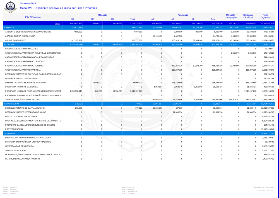
Task: Click the Total Orçamento column header
Action: tap(266, 16)
